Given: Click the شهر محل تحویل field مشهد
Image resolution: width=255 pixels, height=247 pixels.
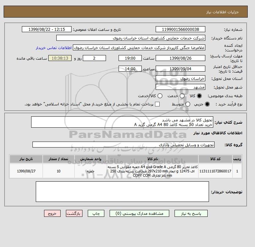Looking at the screenshot, I should (x=180, y=87).
